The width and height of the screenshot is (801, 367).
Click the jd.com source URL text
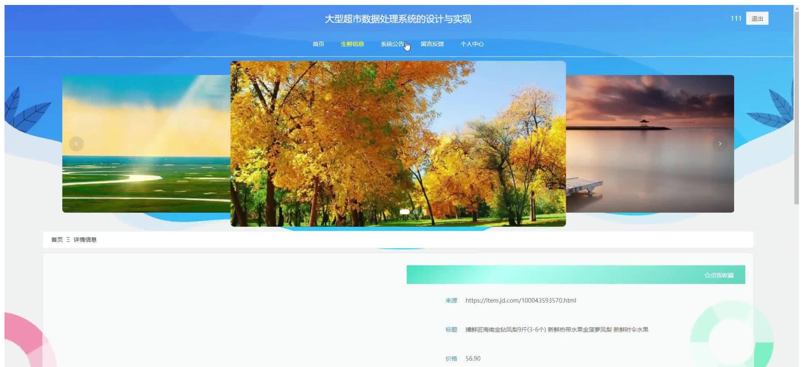[x=521, y=301]
